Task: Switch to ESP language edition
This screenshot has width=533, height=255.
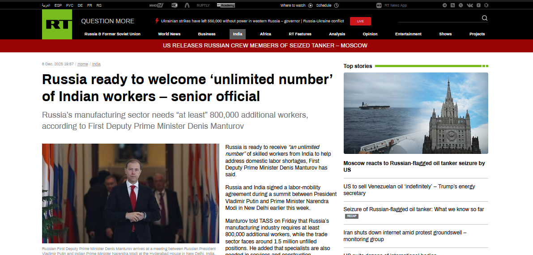Action: point(58,5)
